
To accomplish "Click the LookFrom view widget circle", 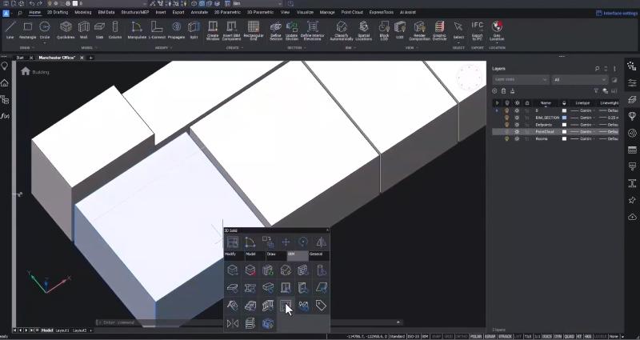I will pos(470,77).
